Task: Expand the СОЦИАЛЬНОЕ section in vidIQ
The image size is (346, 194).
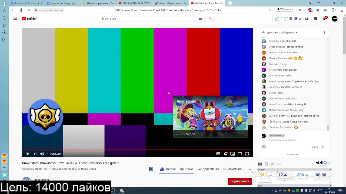Action: [295, 183]
